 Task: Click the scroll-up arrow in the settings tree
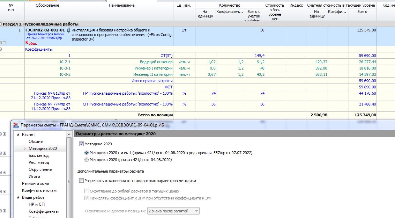[x=69, y=135]
